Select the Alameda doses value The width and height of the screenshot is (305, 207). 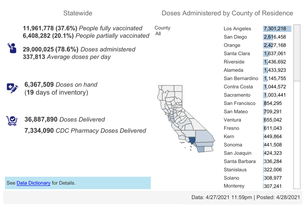tap(275, 70)
